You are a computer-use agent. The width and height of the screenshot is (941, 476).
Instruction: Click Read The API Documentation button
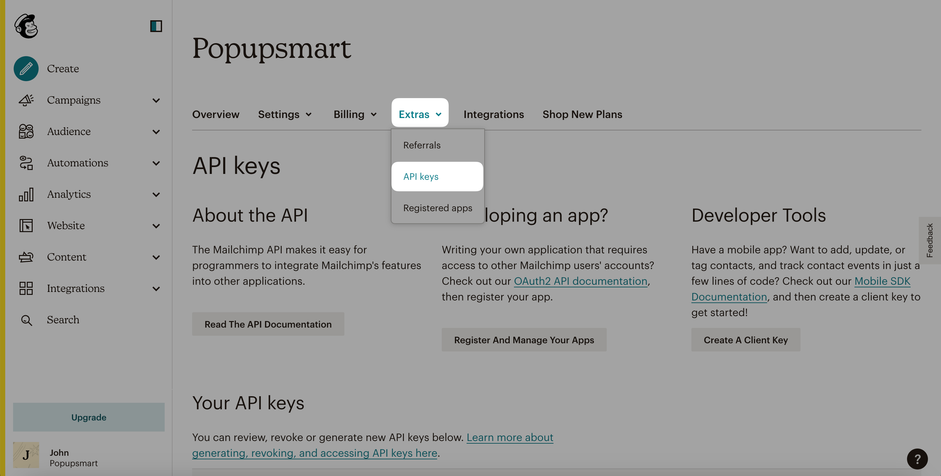[x=268, y=324]
